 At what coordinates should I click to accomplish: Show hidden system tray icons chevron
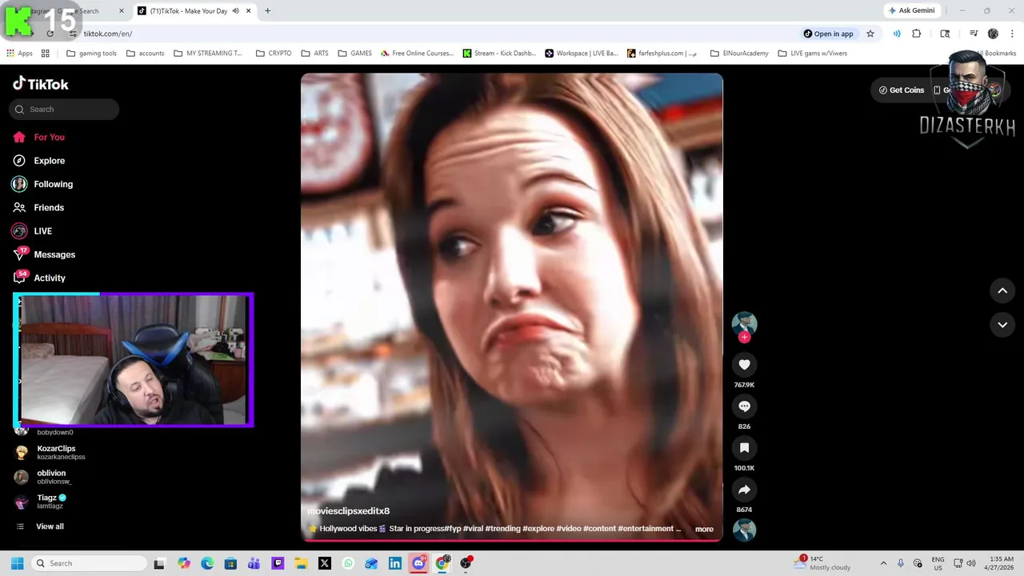[x=883, y=563]
